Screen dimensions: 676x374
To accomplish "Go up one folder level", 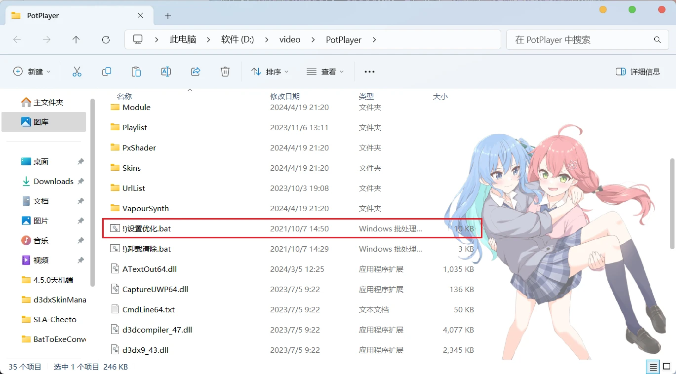I will (x=76, y=39).
